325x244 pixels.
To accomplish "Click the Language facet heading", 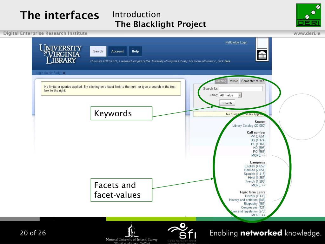I will 258,162.
